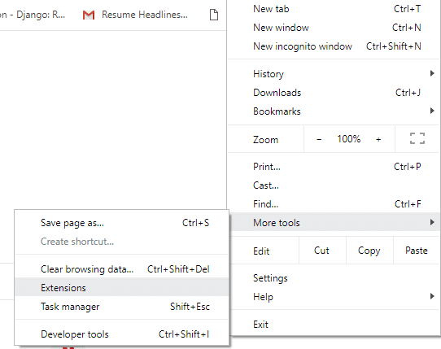Screen dimensions: 441x349
Task: Expand the Help submenu arrow
Action: click(432, 296)
